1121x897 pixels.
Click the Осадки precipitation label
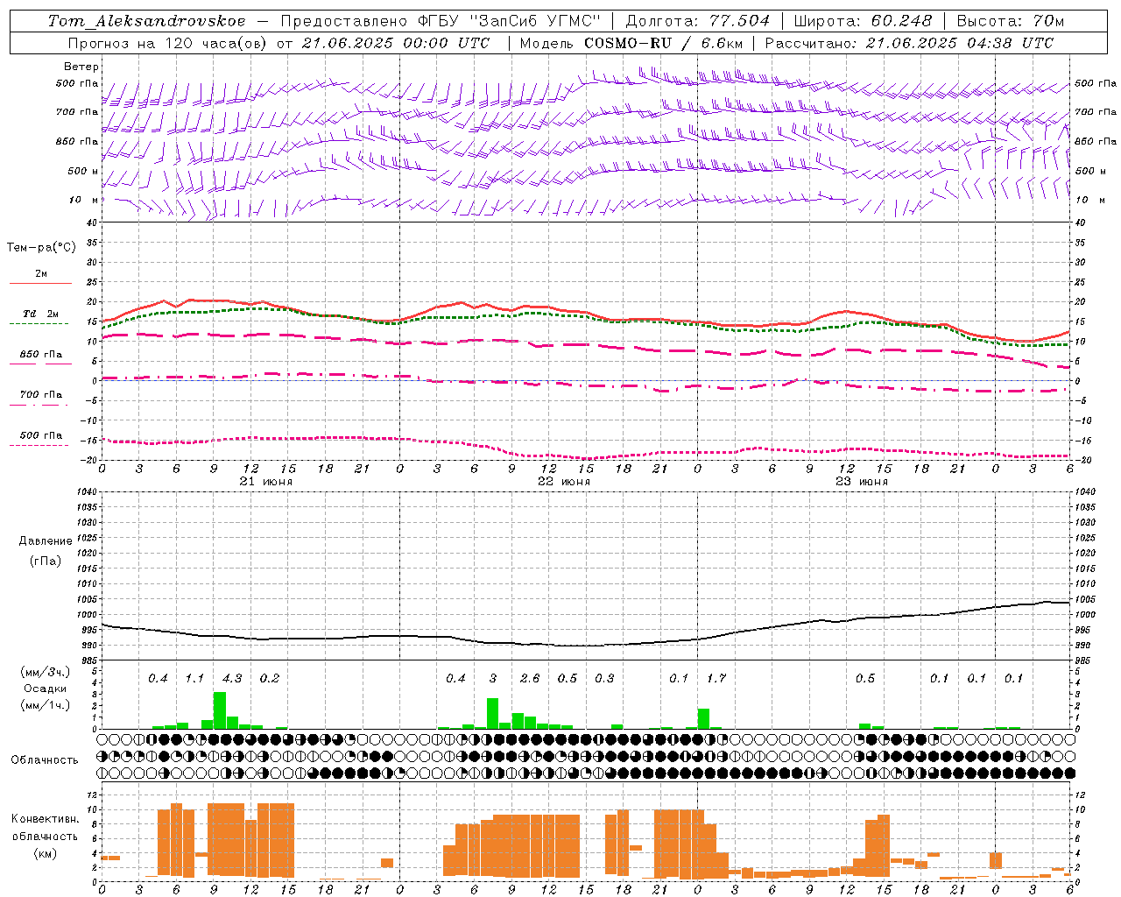(46, 689)
